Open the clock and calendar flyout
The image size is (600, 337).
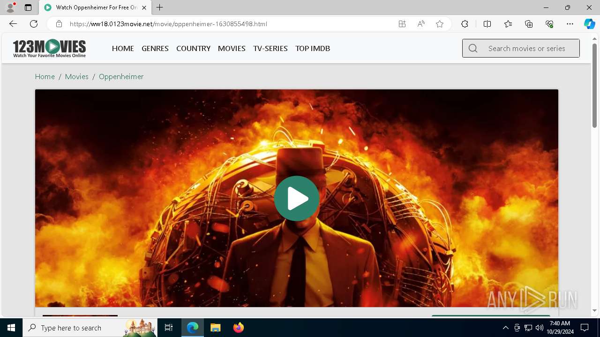pyautogui.click(x=560, y=328)
